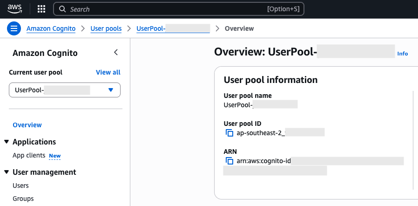This screenshot has width=418, height=206.
Task: Open the Info link beside Overview heading
Action: (403, 54)
